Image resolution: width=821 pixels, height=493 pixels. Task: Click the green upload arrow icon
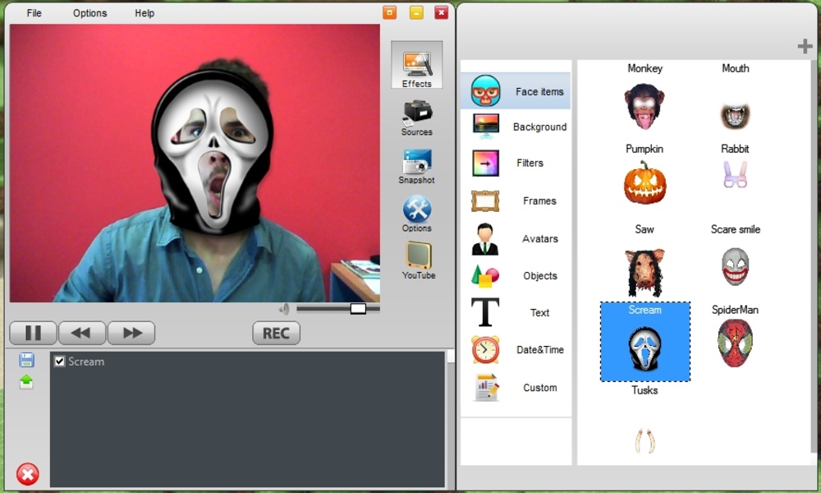point(26,381)
